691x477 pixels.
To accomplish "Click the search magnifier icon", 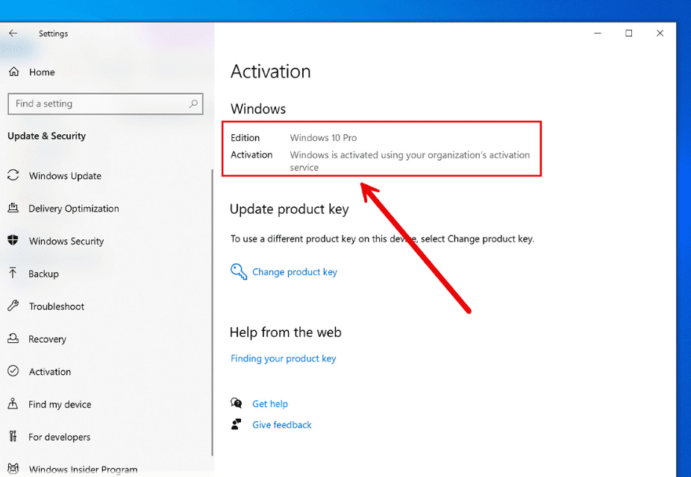I will [193, 104].
